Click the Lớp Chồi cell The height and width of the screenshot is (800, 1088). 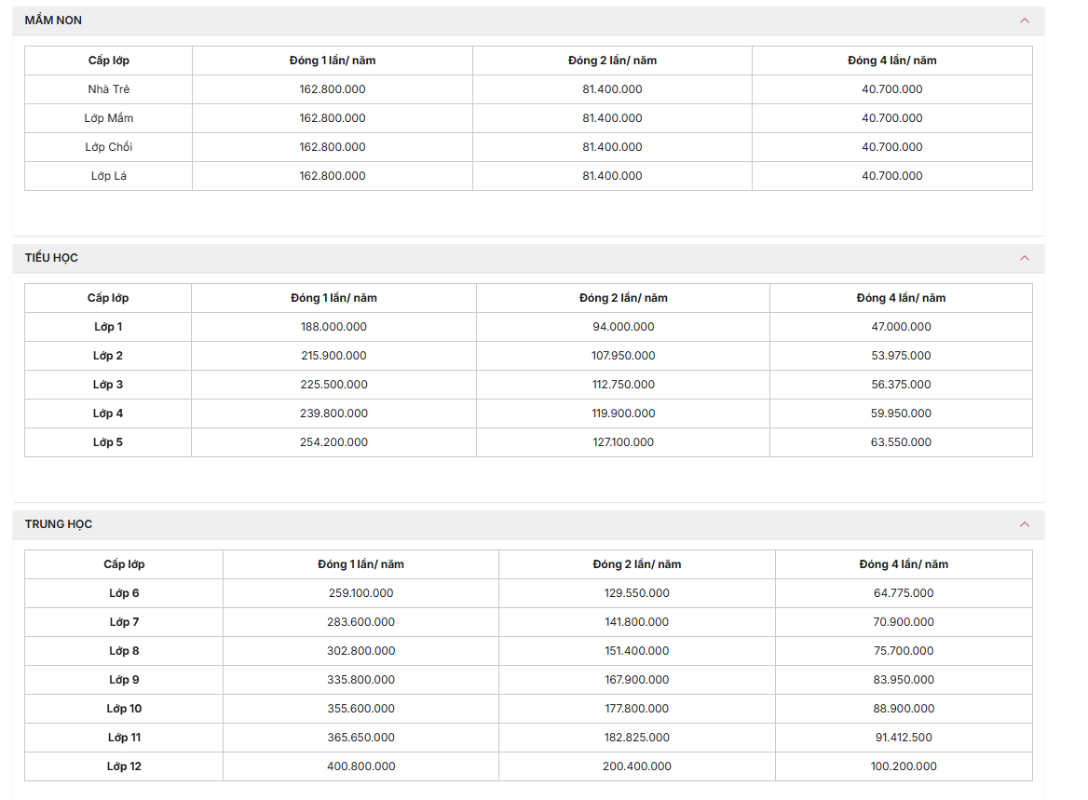point(109,147)
